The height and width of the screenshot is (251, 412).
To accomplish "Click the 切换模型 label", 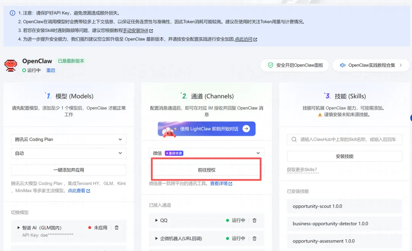I will (20, 213).
